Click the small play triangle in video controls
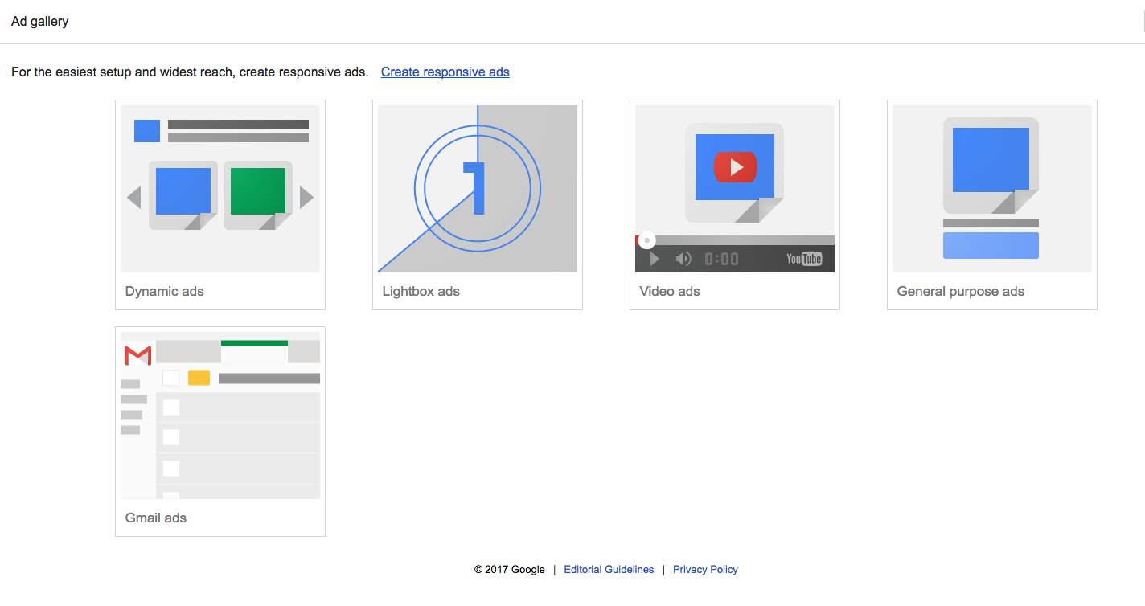The image size is (1145, 606). click(x=655, y=259)
